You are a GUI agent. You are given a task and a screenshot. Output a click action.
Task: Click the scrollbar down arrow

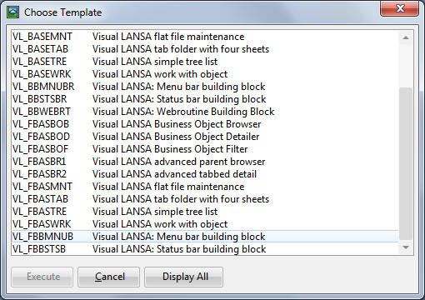coord(406,247)
